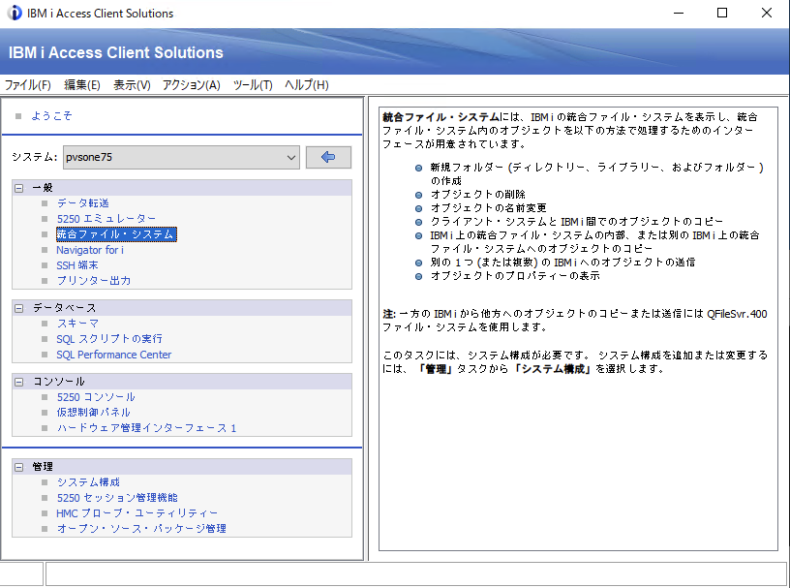Open the 編集(E) menu

82,84
